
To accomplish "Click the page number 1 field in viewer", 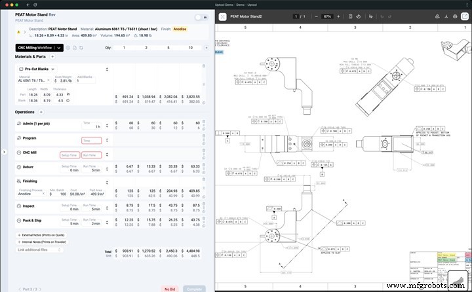I will (x=296, y=16).
